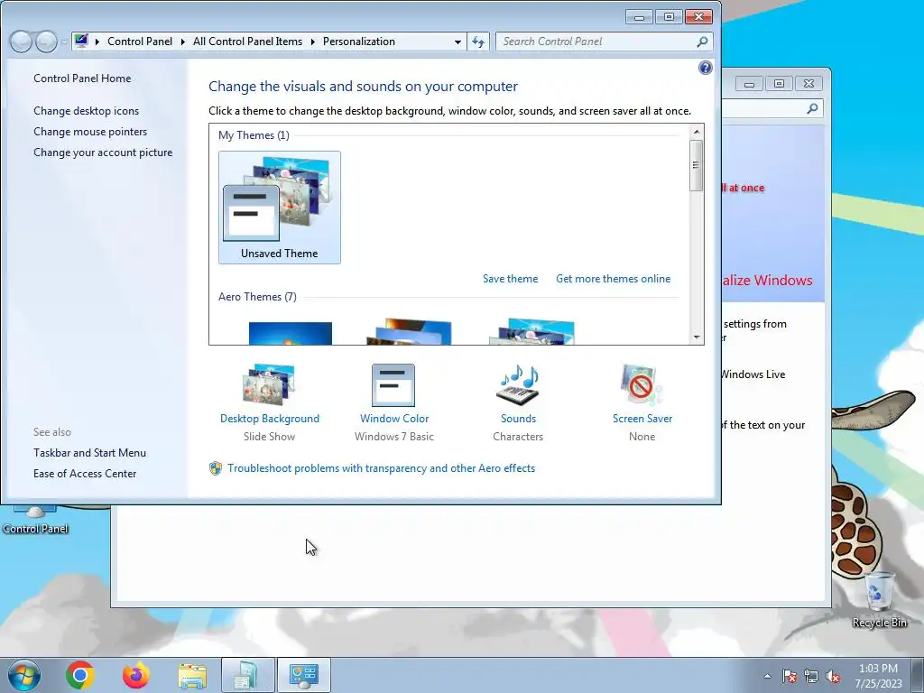
Task: Click Change mouse pointers link
Action: pyautogui.click(x=90, y=132)
